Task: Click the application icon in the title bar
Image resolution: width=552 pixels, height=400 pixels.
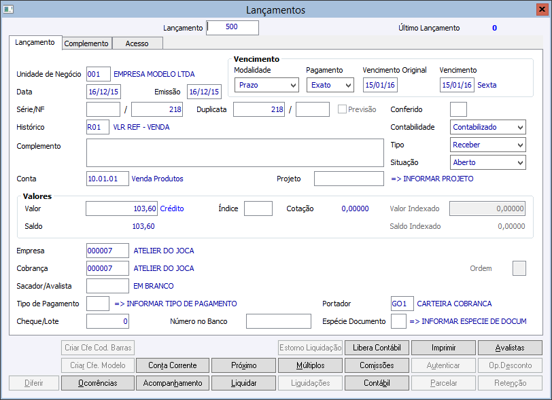Action: click(8, 10)
